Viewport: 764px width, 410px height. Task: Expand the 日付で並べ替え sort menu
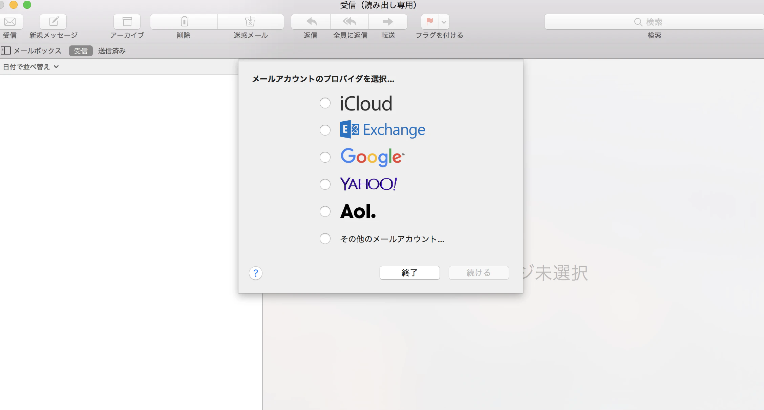coord(31,67)
